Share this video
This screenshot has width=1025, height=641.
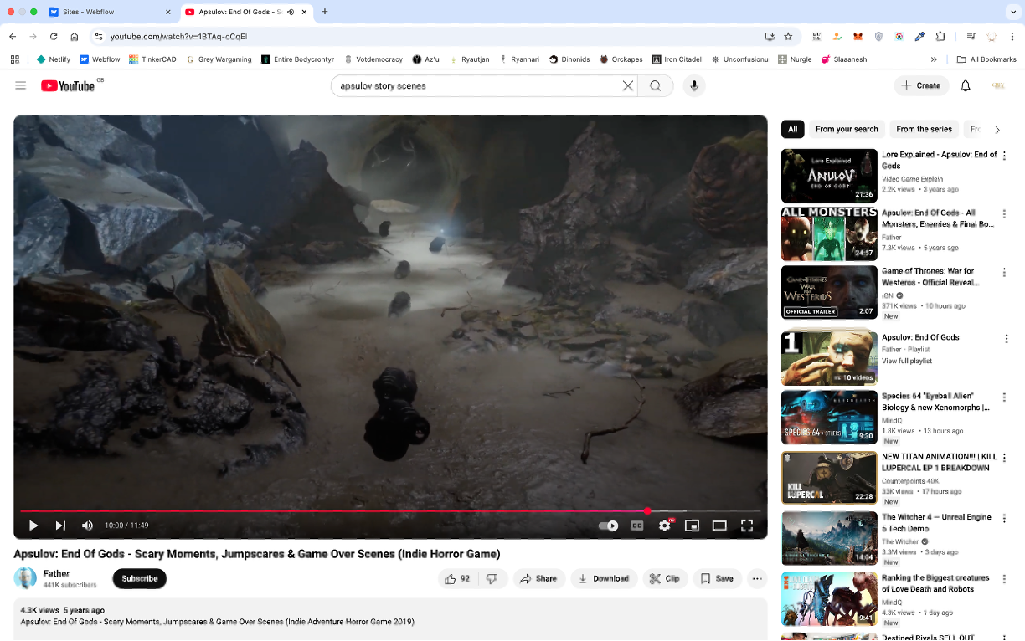(x=538, y=578)
